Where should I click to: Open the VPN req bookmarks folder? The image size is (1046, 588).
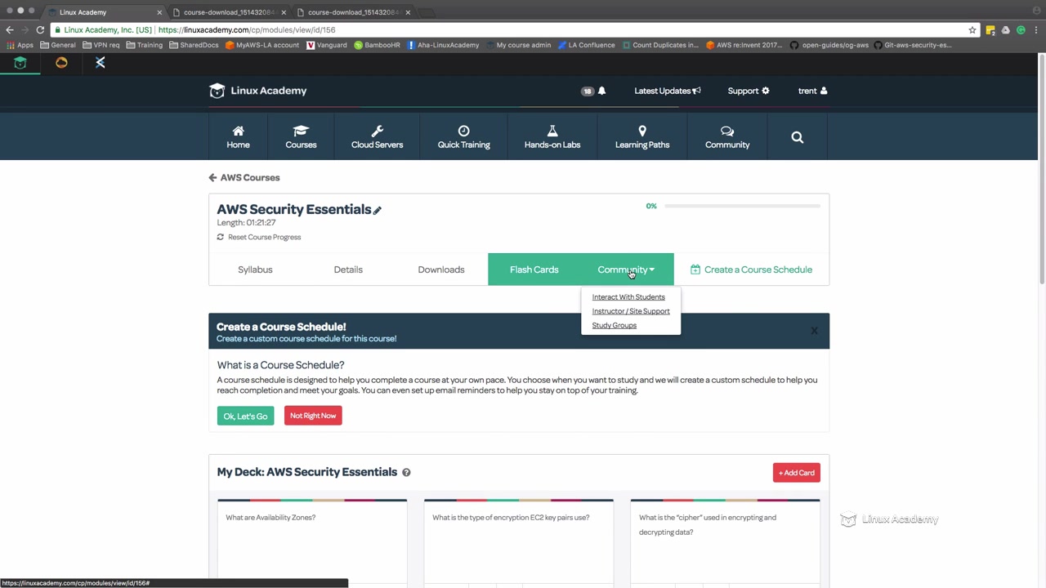click(101, 45)
